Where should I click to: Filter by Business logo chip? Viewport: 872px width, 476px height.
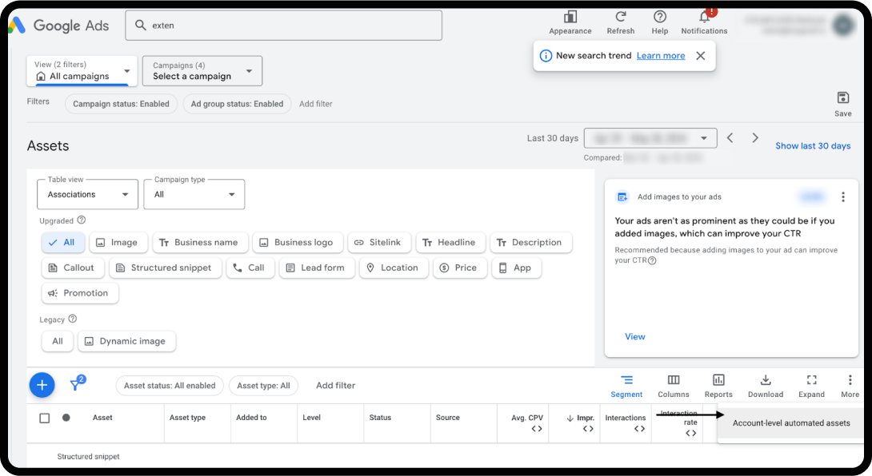[298, 242]
